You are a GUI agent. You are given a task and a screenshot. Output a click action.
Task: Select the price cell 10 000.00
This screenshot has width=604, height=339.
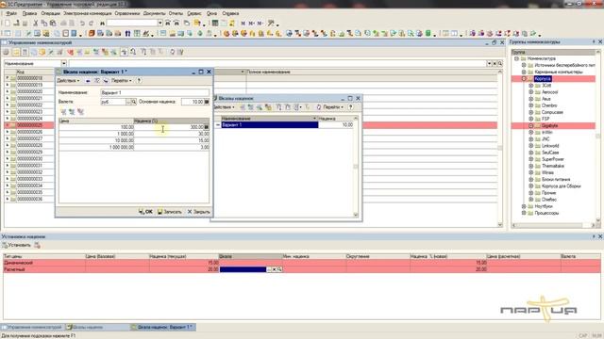point(96,140)
